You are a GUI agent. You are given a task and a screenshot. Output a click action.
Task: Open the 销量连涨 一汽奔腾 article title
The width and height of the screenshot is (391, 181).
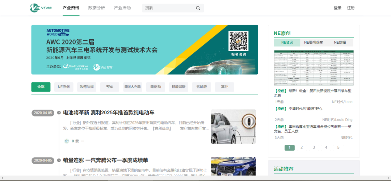[105, 160]
